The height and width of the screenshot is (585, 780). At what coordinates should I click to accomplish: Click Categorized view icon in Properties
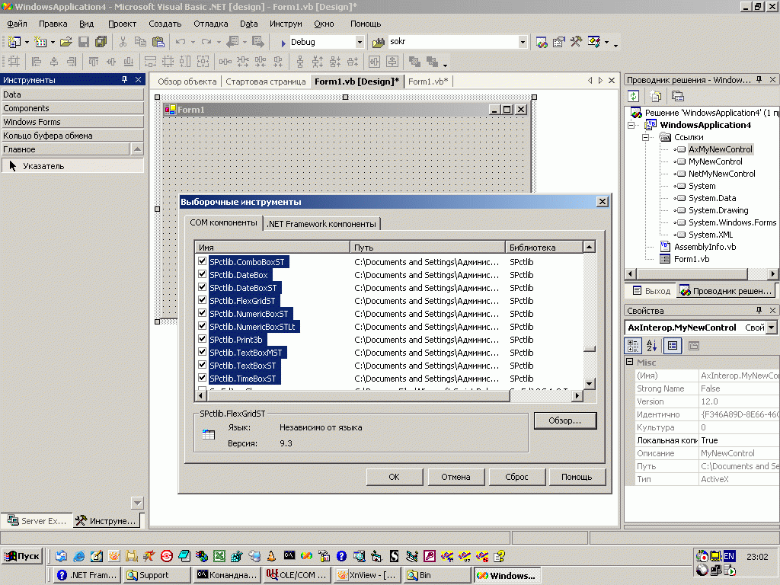click(633, 345)
